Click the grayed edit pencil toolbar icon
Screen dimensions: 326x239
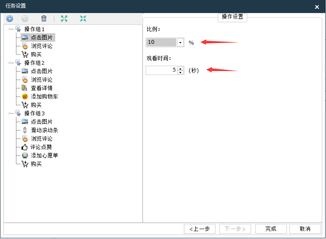25,19
